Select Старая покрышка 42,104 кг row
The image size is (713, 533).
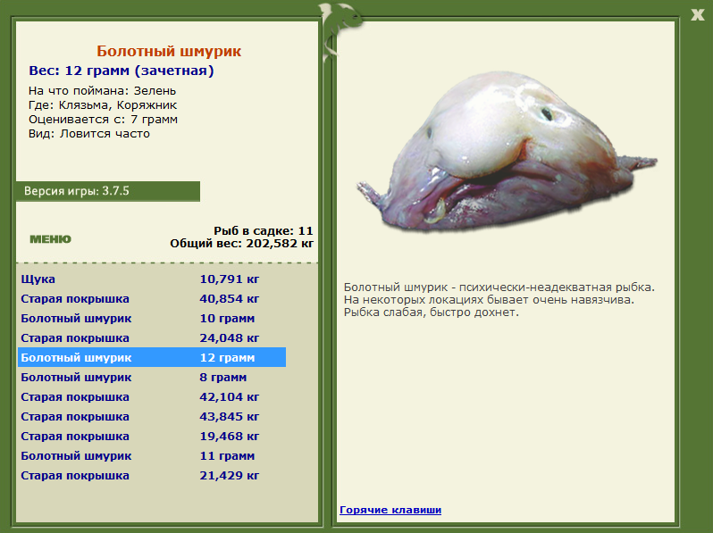pos(152,396)
